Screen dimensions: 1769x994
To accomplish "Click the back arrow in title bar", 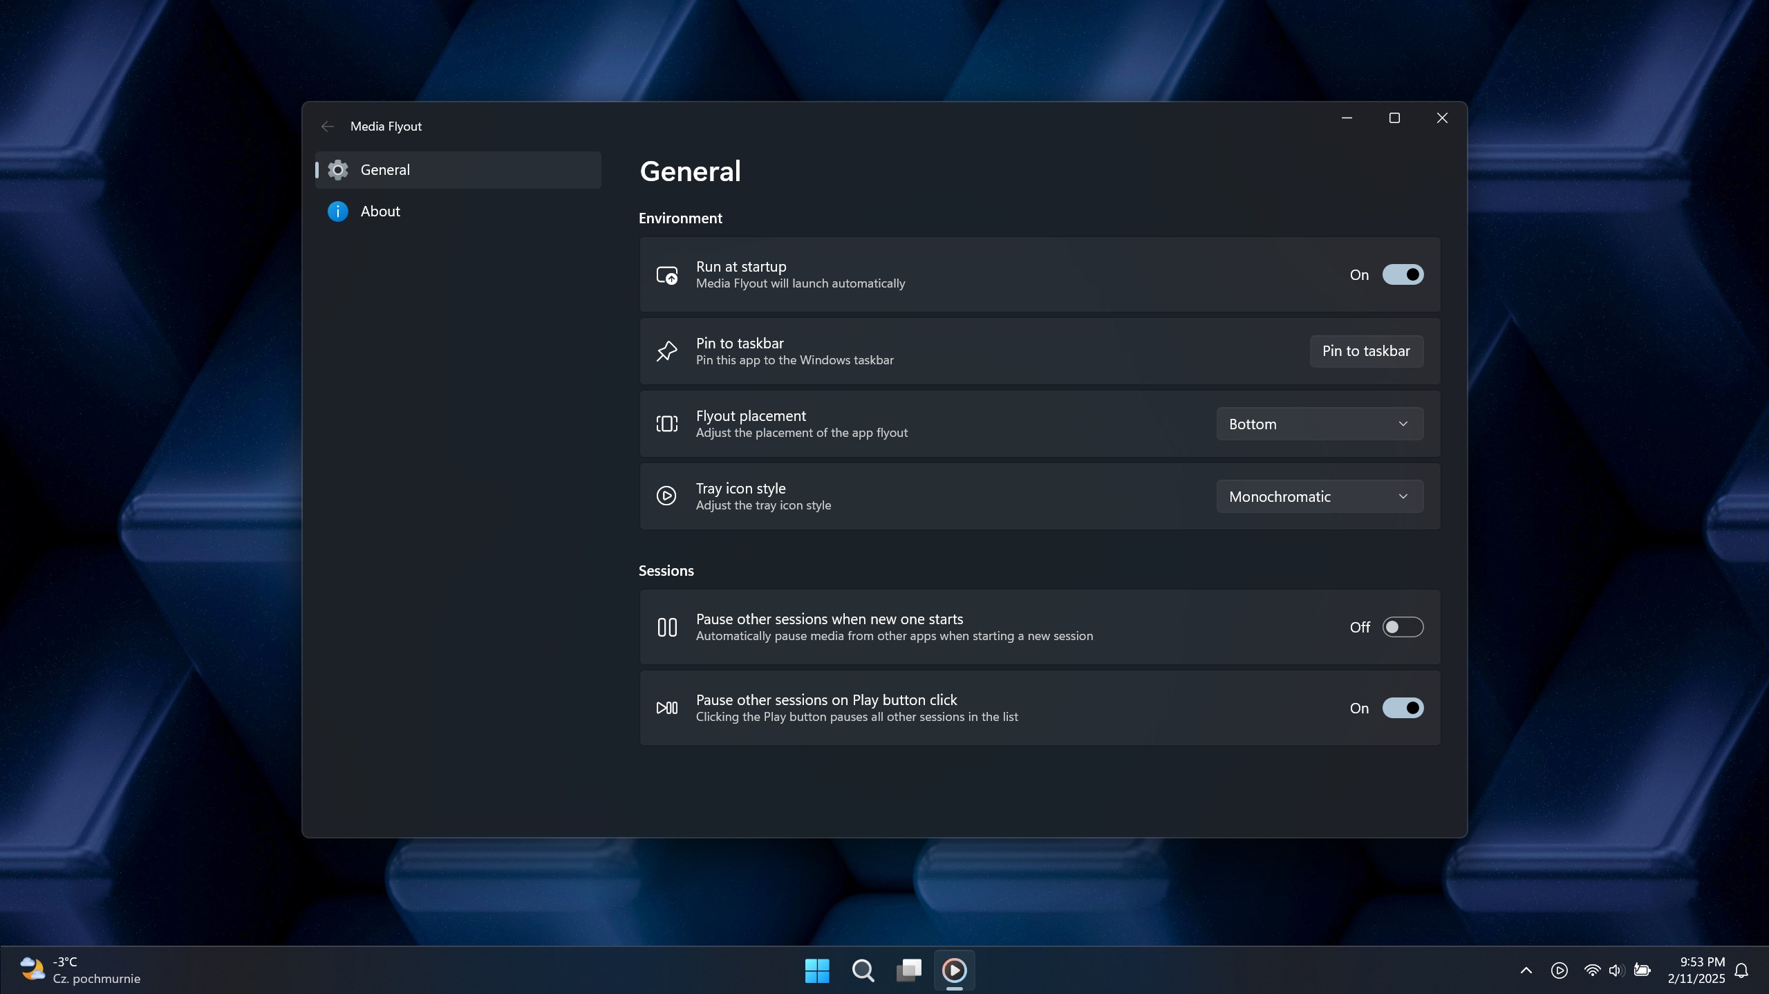I will 327,126.
